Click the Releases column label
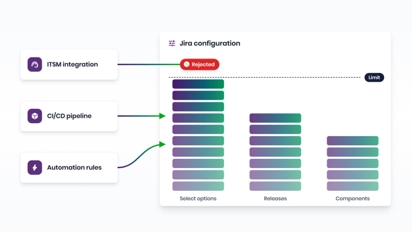412x232 pixels. (275, 198)
